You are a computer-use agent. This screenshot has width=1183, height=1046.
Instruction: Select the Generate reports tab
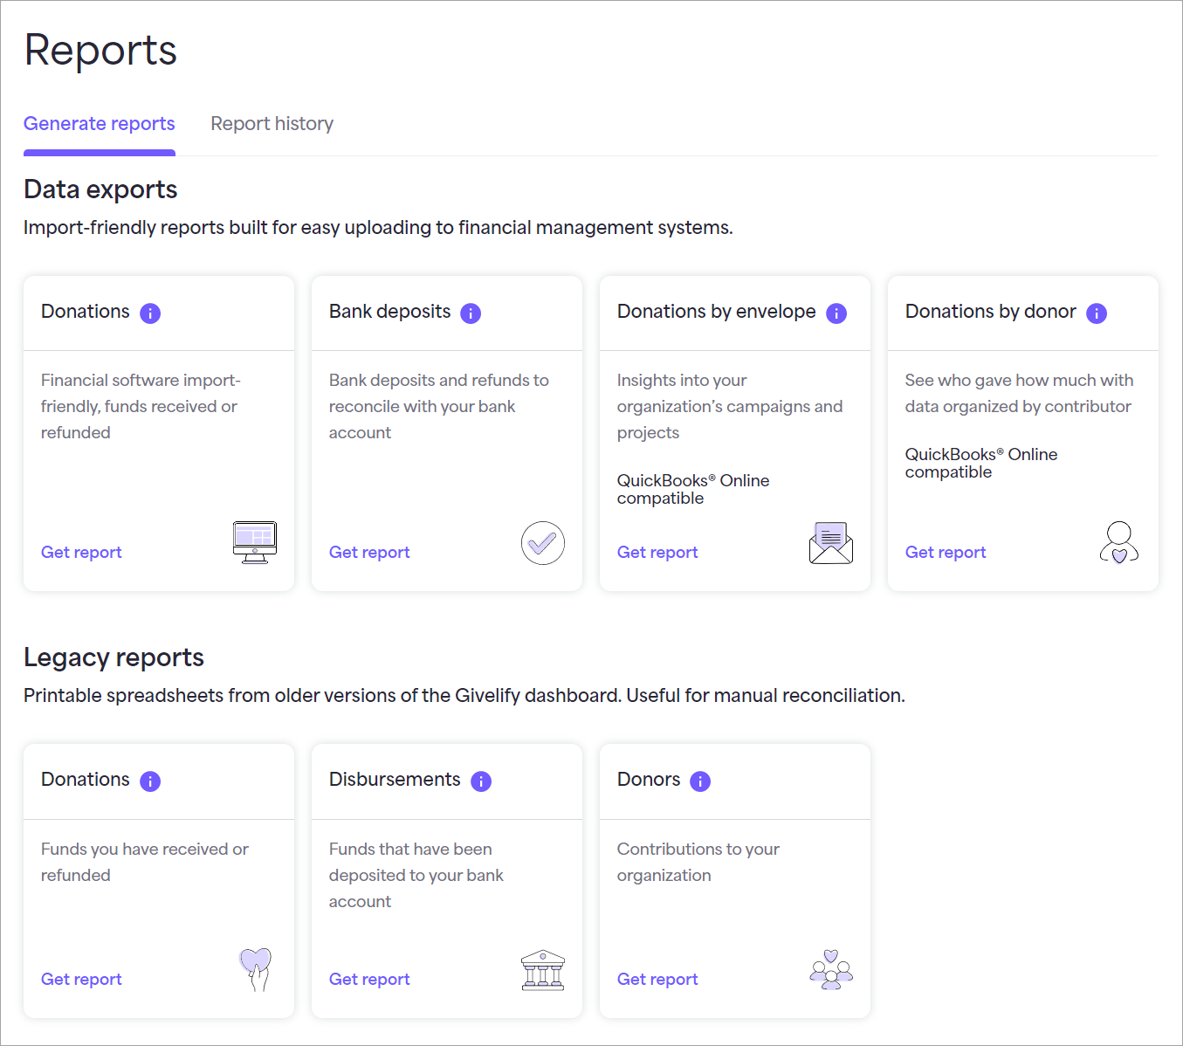(100, 124)
